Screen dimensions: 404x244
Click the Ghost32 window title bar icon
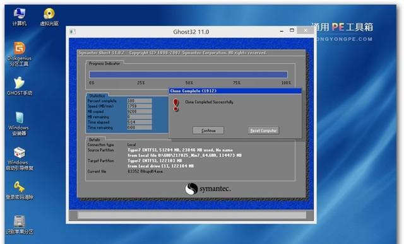(73, 32)
